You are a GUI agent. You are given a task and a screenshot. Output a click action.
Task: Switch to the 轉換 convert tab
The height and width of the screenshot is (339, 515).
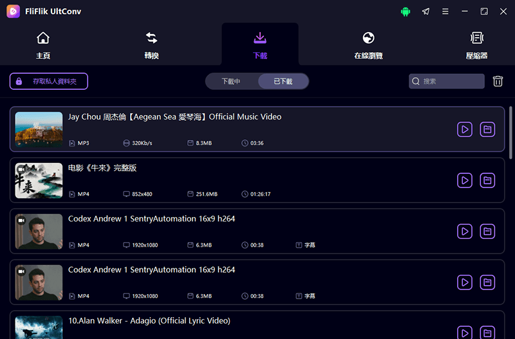[x=151, y=45]
